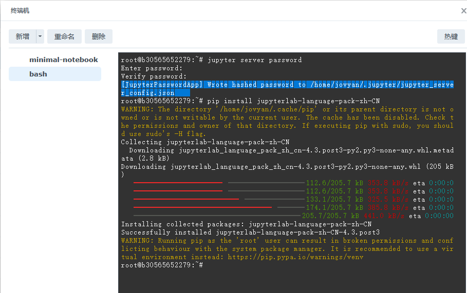The width and height of the screenshot is (467, 293).
Task: Click the 'Collecting jupyterlab-language-pack-zh-CN' line
Action: tap(205, 142)
